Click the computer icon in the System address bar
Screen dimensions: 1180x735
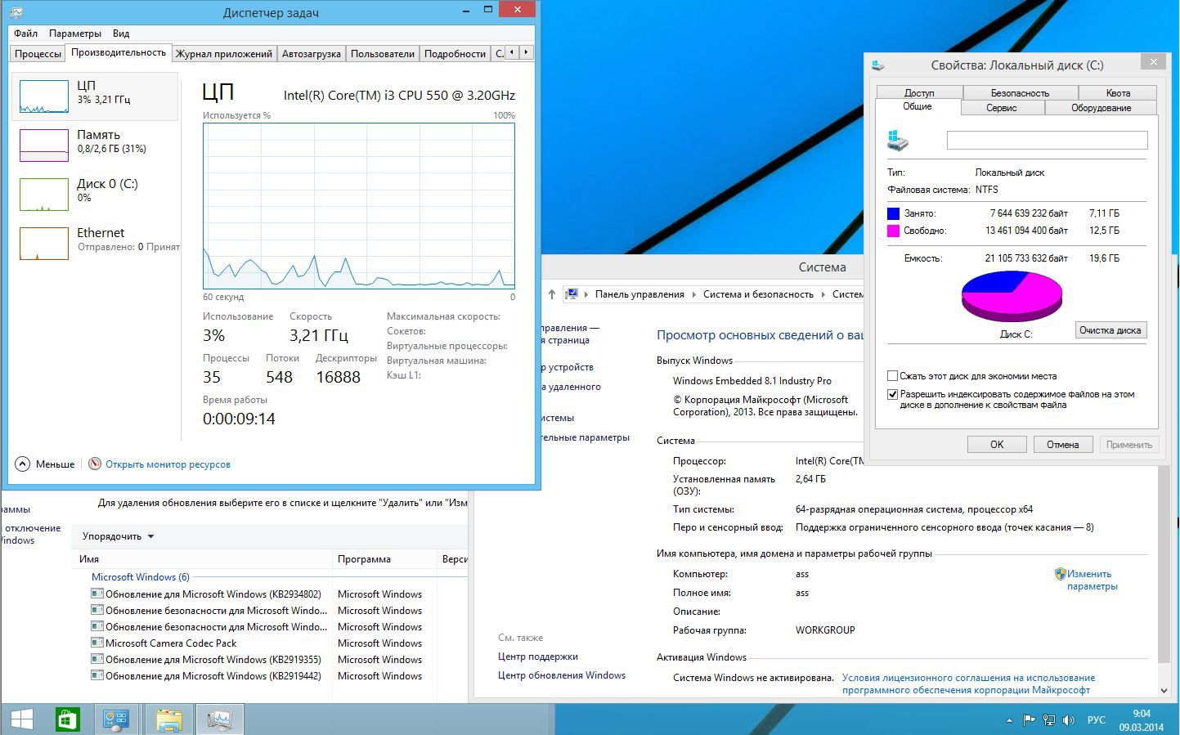(x=572, y=294)
